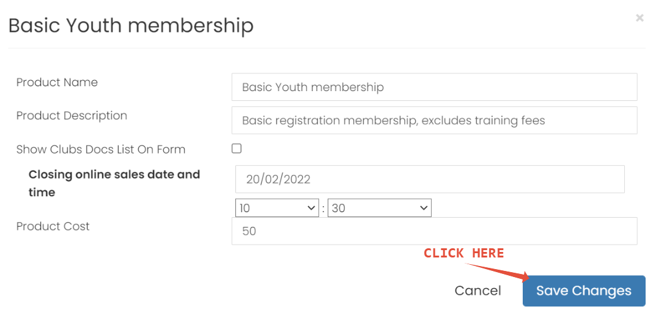Click the Show Clubs Docs List label
The height and width of the screenshot is (318, 656).
coord(100,149)
